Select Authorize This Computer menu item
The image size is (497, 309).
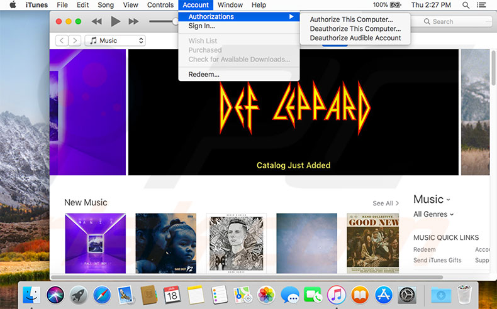coord(351,19)
